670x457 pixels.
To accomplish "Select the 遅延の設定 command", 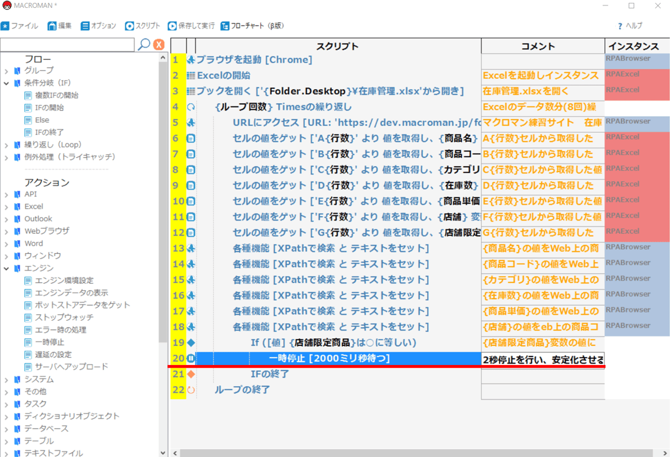I will tap(53, 354).
